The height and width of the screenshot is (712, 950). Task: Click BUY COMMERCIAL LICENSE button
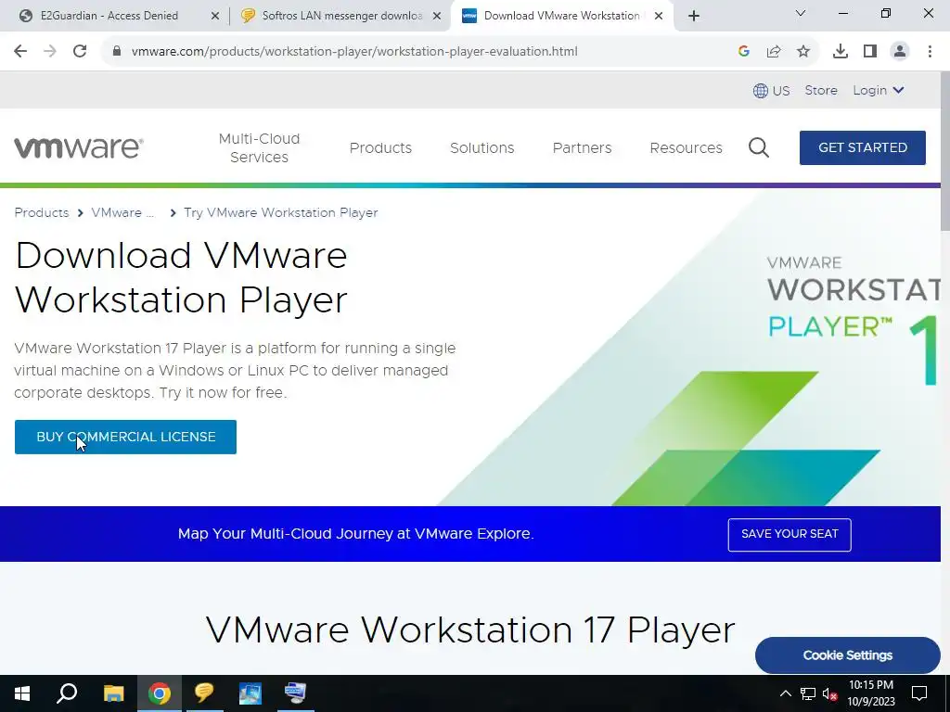125,438
